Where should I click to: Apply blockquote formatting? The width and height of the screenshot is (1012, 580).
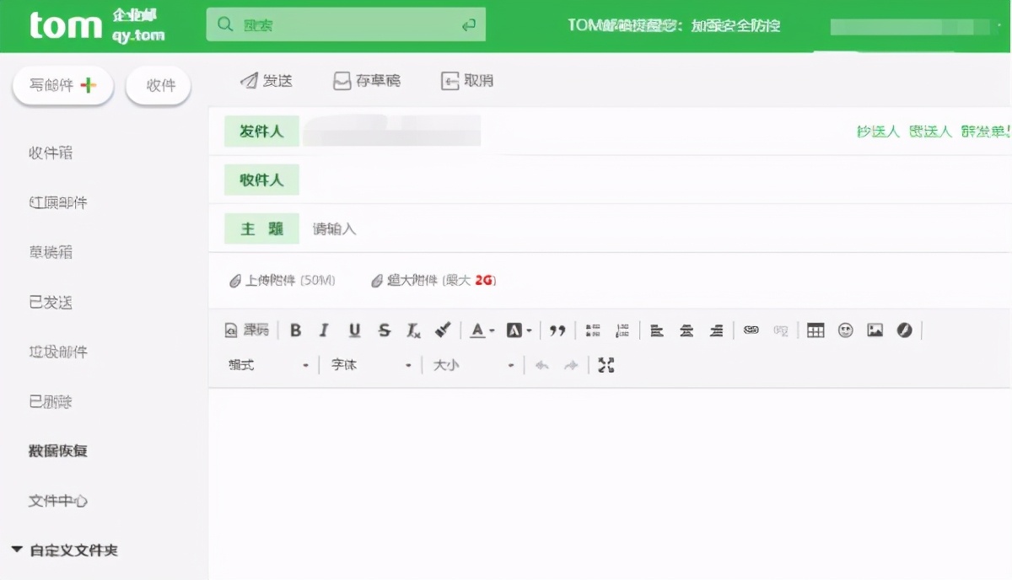tap(557, 330)
